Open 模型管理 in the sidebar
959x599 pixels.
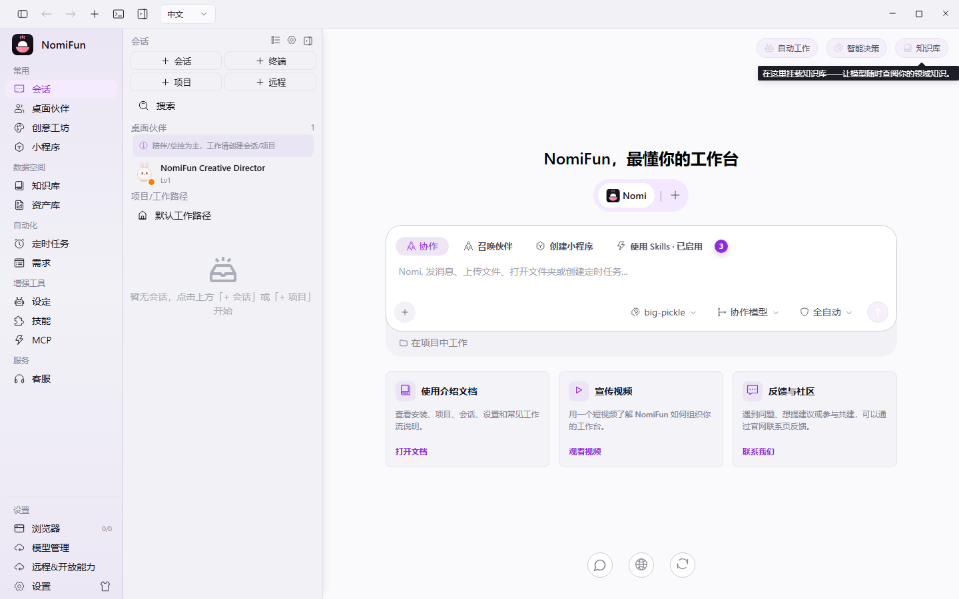(61, 548)
